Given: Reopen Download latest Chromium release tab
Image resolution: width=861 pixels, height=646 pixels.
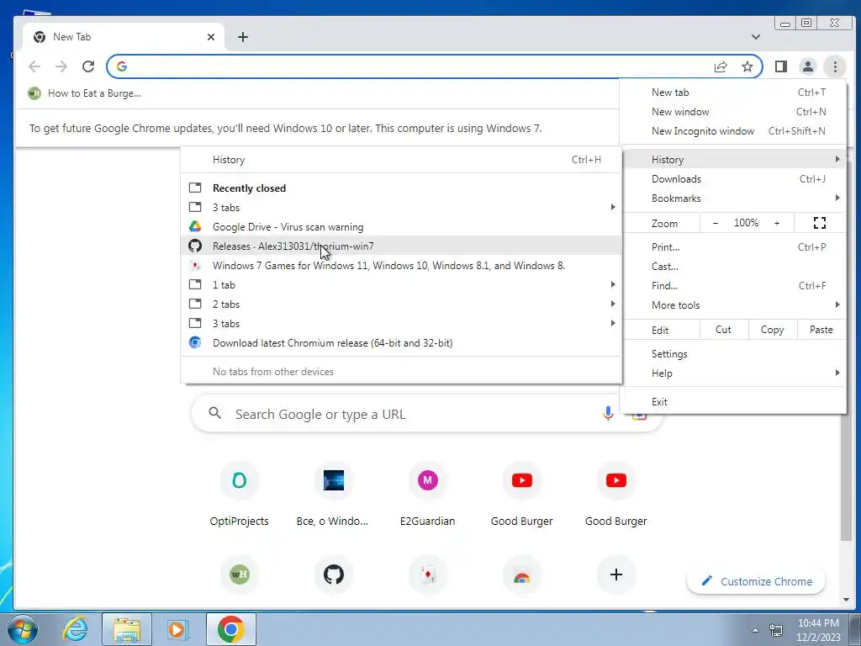Looking at the screenshot, I should tap(401, 343).
